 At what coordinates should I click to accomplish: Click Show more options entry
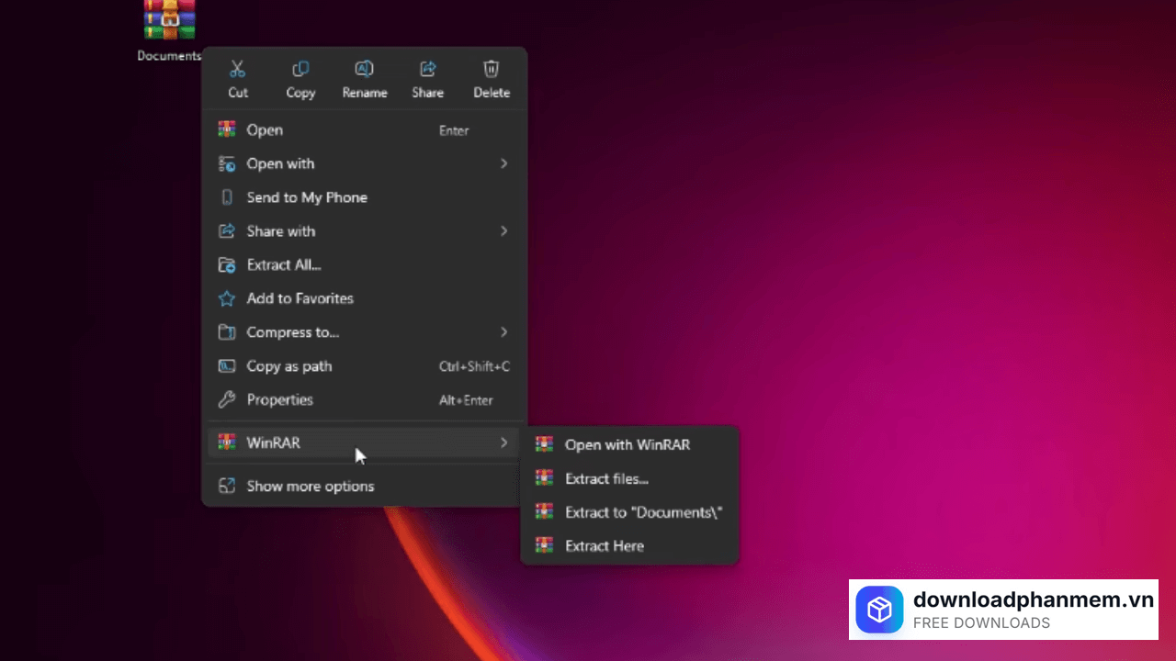310,487
